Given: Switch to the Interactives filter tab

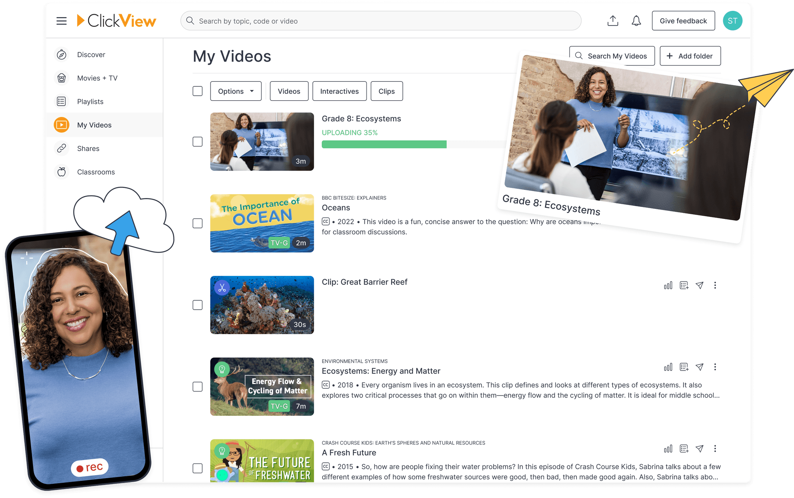Looking at the screenshot, I should 339,91.
